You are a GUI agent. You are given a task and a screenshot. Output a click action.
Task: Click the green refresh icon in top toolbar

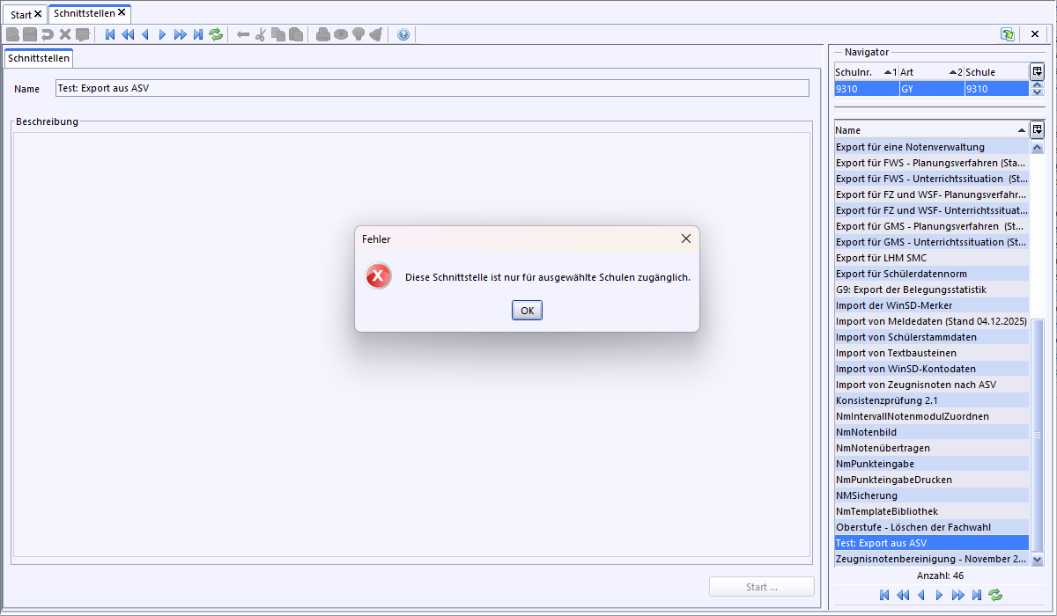pyautogui.click(x=216, y=34)
